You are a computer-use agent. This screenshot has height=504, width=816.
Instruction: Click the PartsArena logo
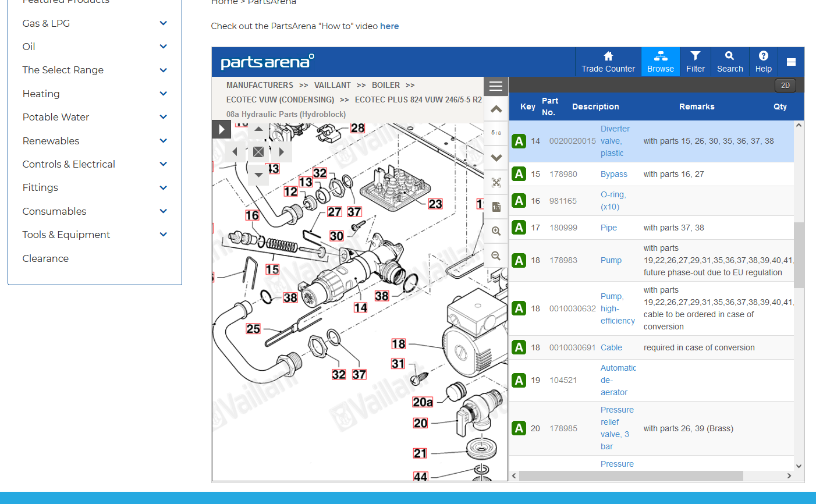pyautogui.click(x=267, y=62)
